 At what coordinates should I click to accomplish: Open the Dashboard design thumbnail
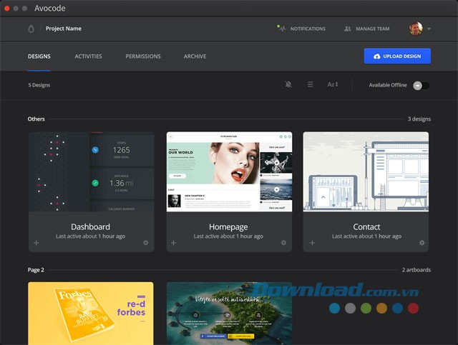pos(91,171)
